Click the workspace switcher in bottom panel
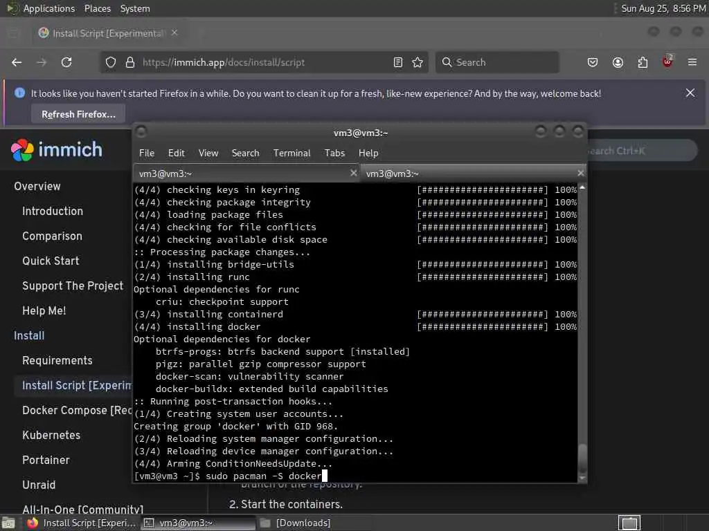The width and height of the screenshot is (709, 531). click(x=629, y=523)
